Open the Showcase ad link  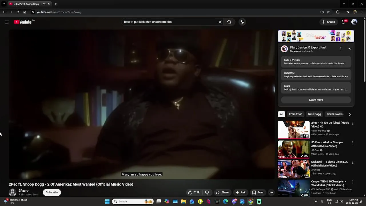coord(316,75)
